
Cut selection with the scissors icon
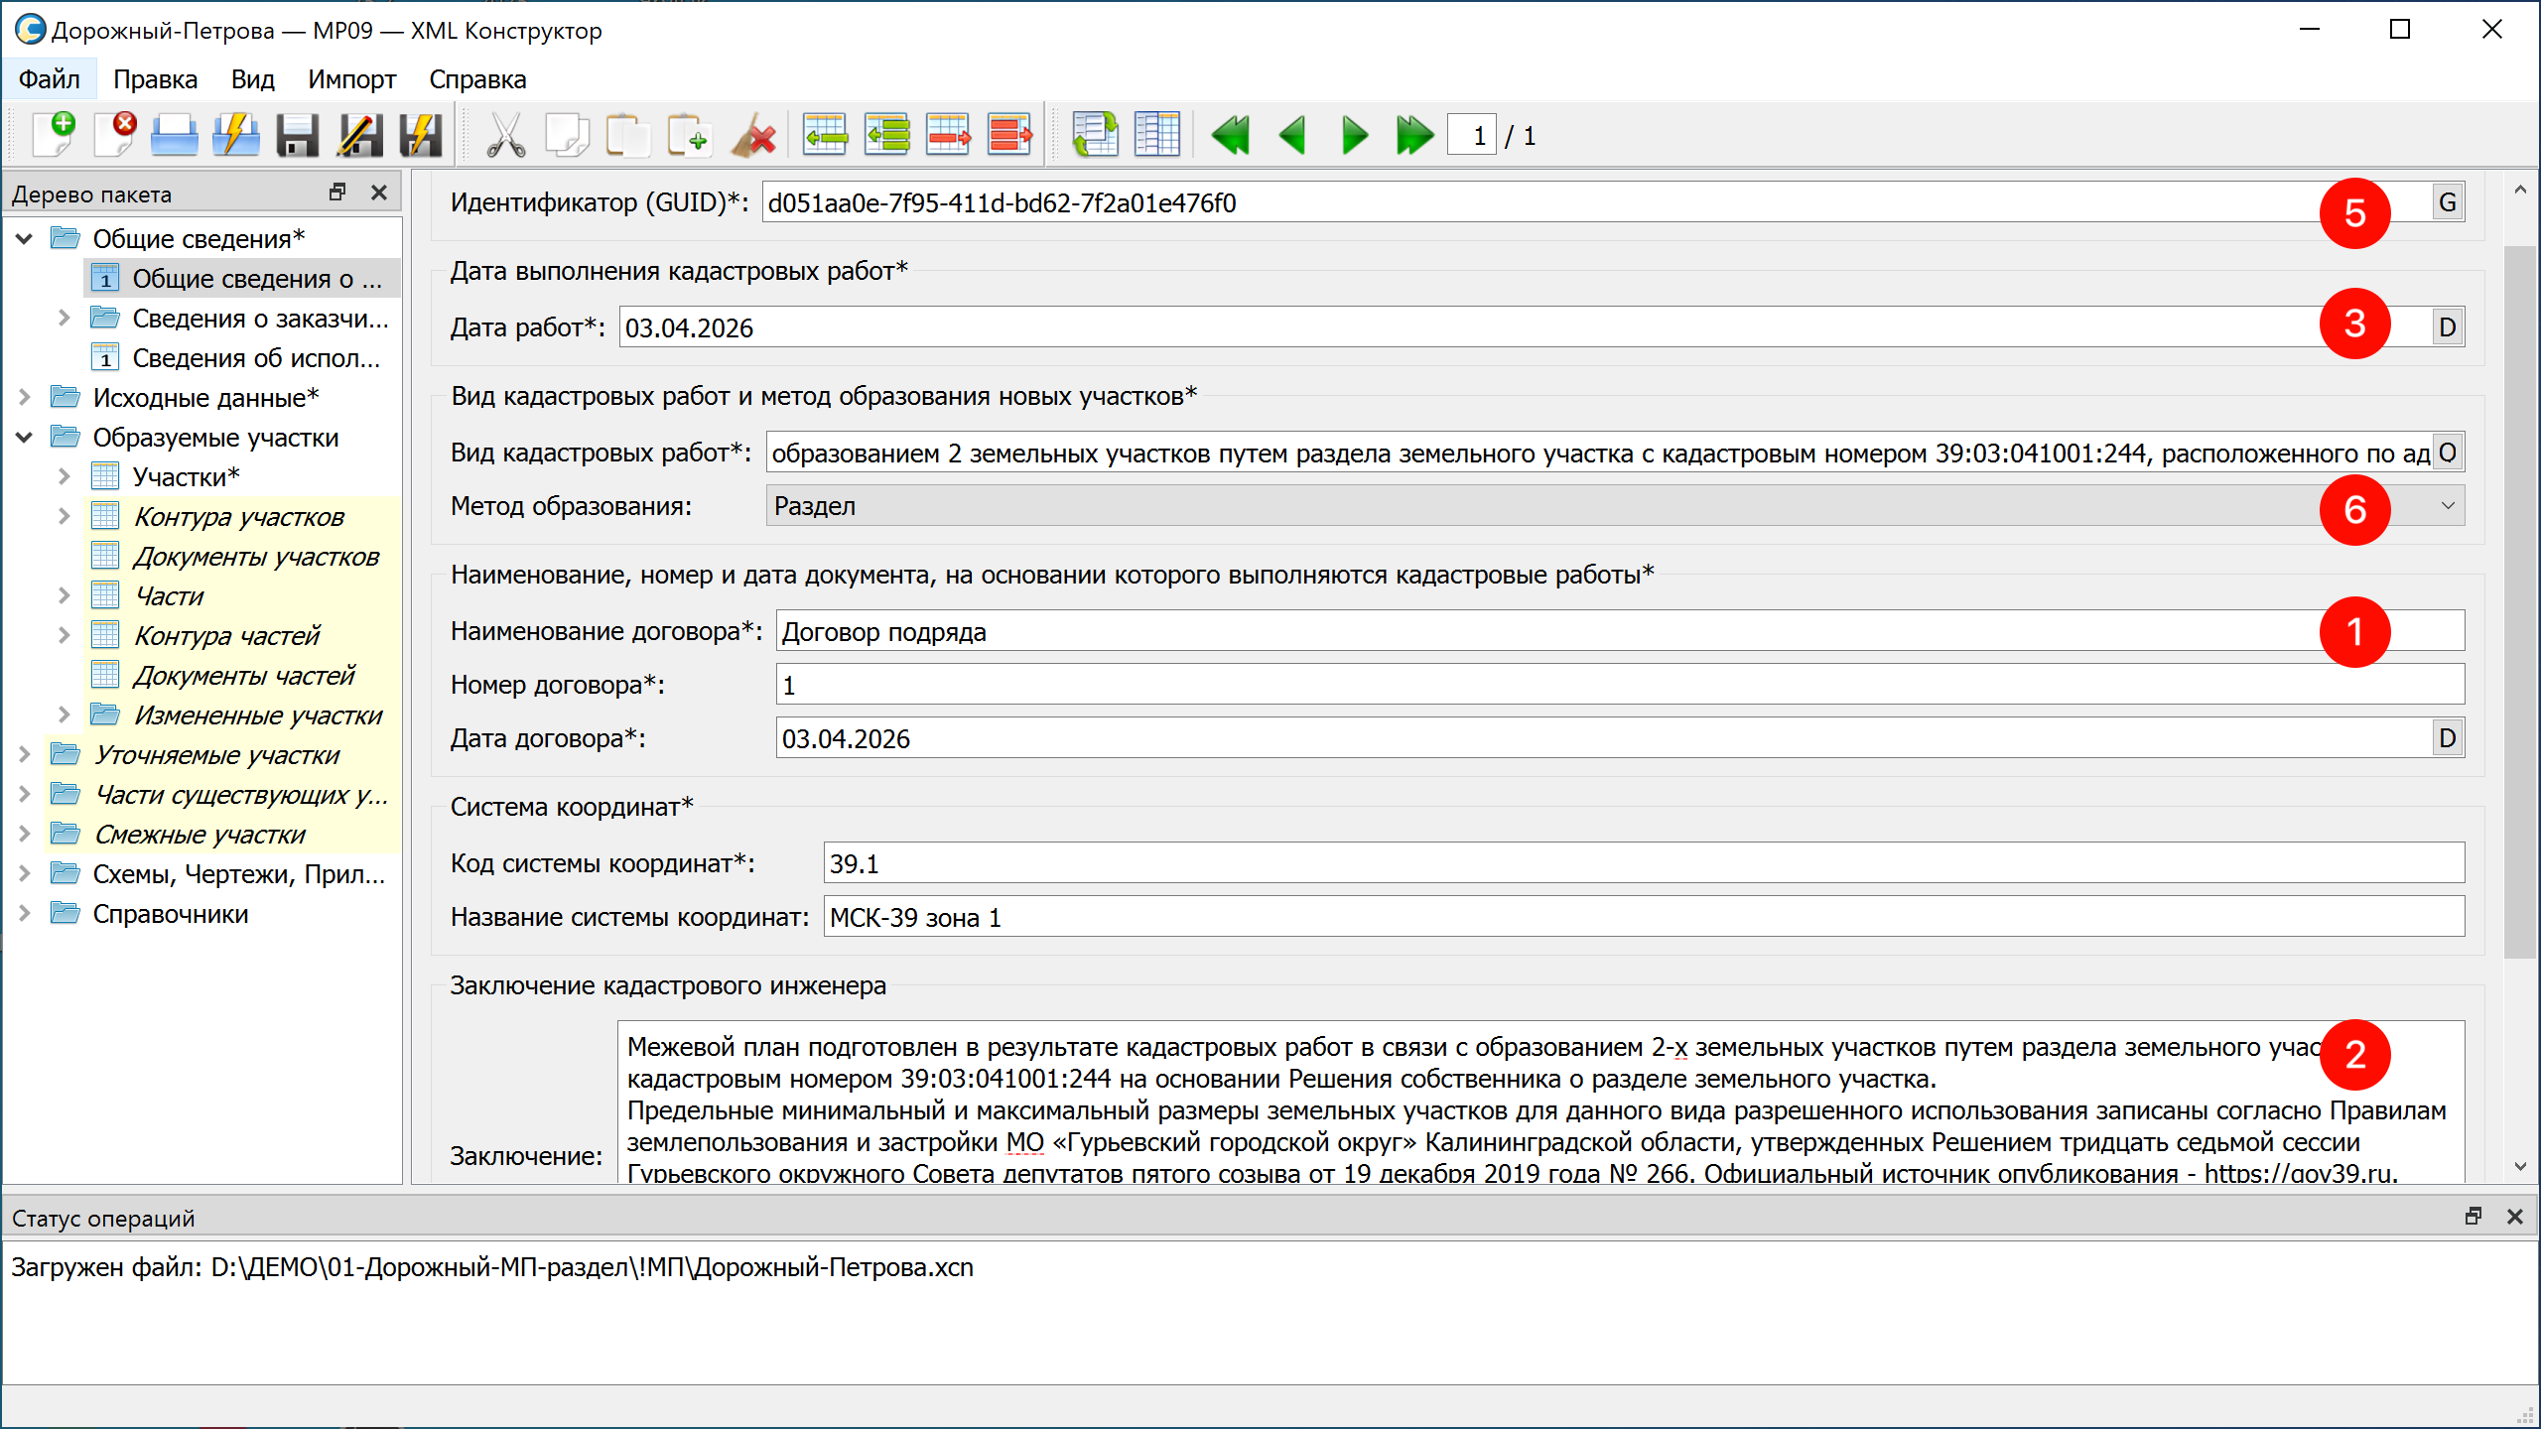point(506,135)
